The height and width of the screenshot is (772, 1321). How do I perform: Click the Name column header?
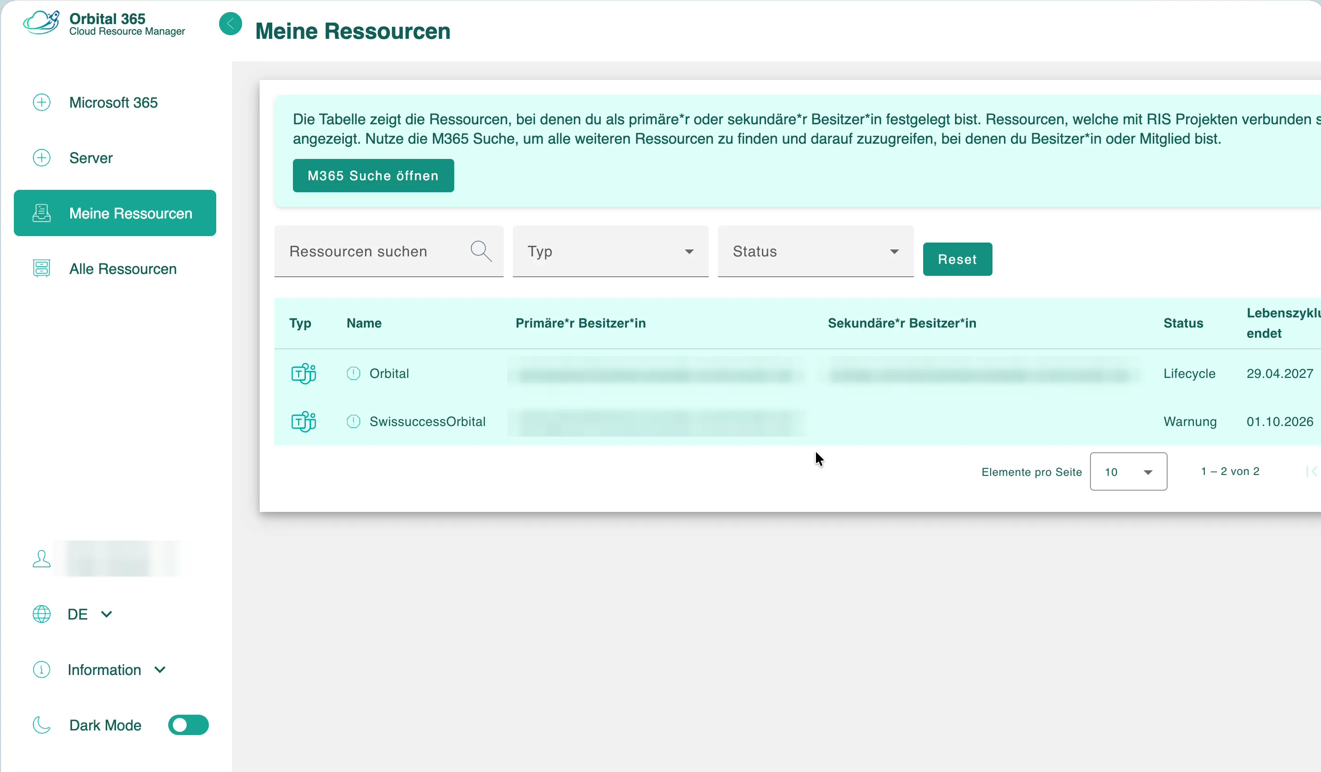click(364, 323)
